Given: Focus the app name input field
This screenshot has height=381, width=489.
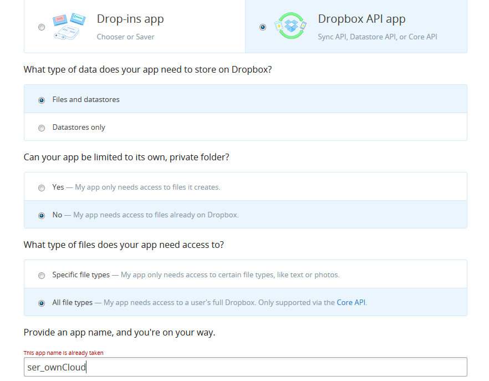Looking at the screenshot, I should click(246, 367).
